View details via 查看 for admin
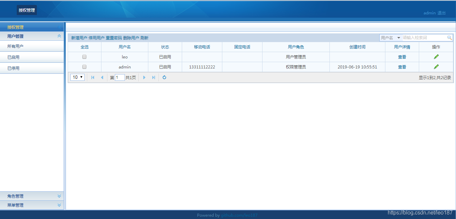The height and width of the screenshot is (219, 456). click(x=402, y=67)
